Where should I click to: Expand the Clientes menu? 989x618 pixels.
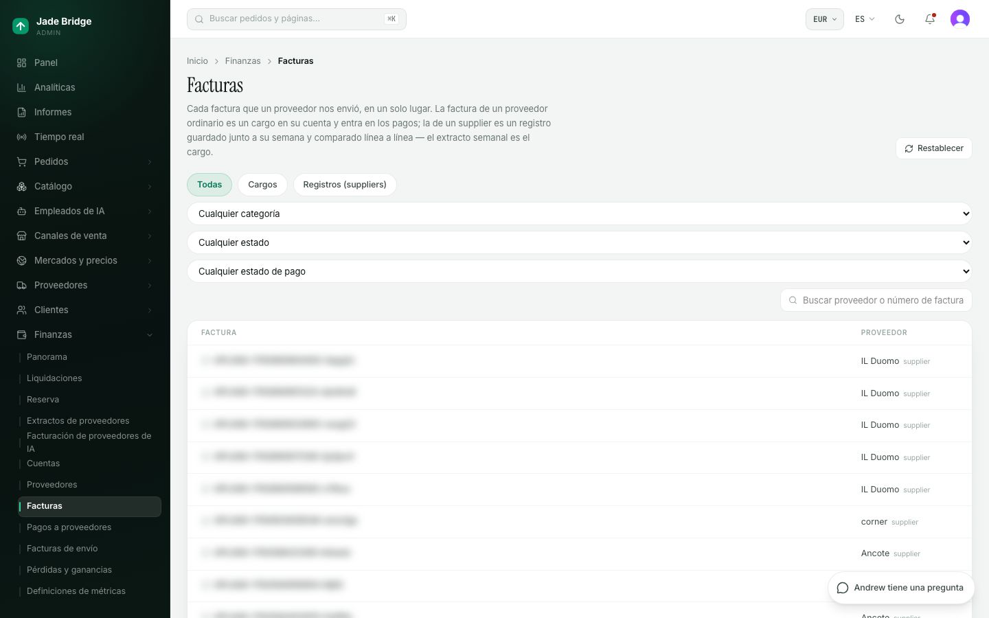coord(85,310)
